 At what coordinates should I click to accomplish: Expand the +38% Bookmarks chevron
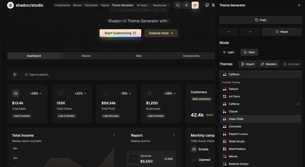point(174,93)
